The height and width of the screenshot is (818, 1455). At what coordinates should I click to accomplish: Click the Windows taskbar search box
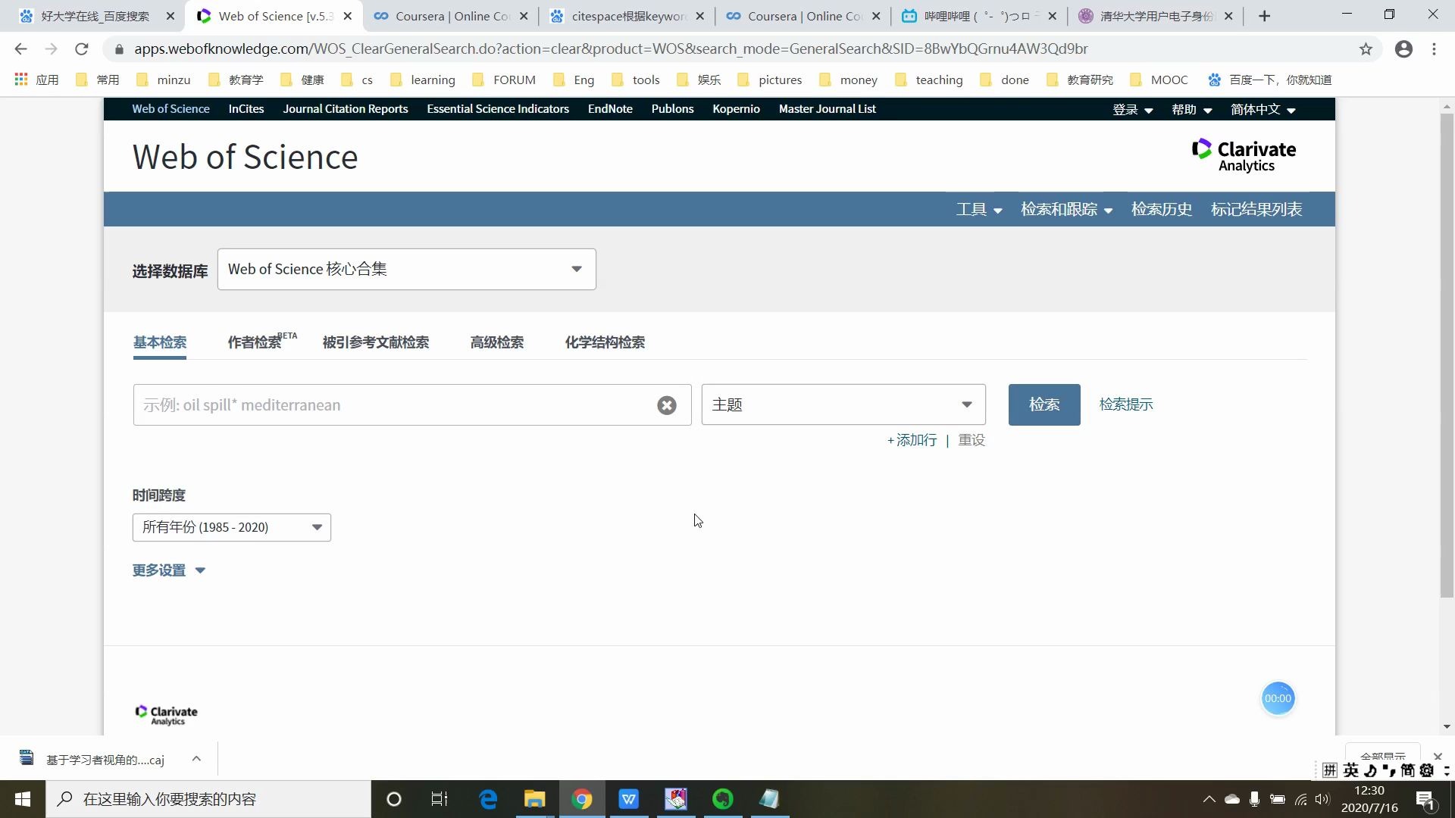pyautogui.click(x=208, y=799)
